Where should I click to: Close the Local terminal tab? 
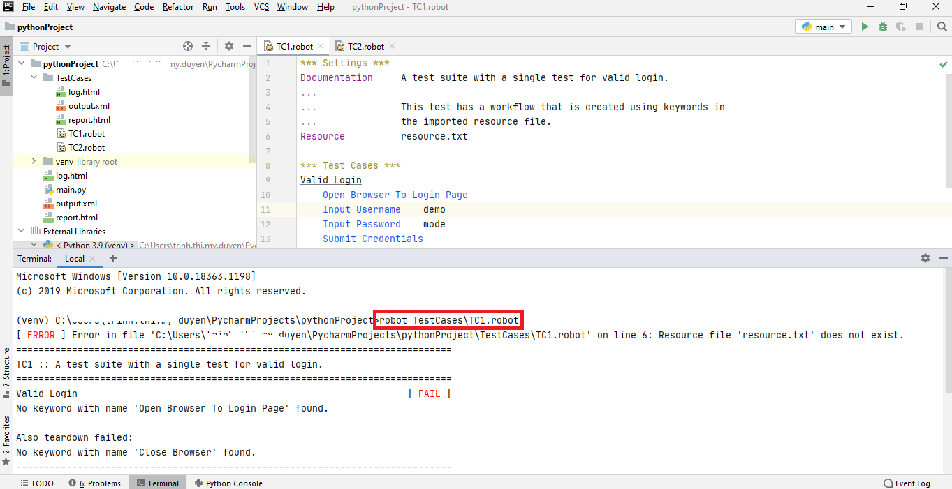[92, 259]
